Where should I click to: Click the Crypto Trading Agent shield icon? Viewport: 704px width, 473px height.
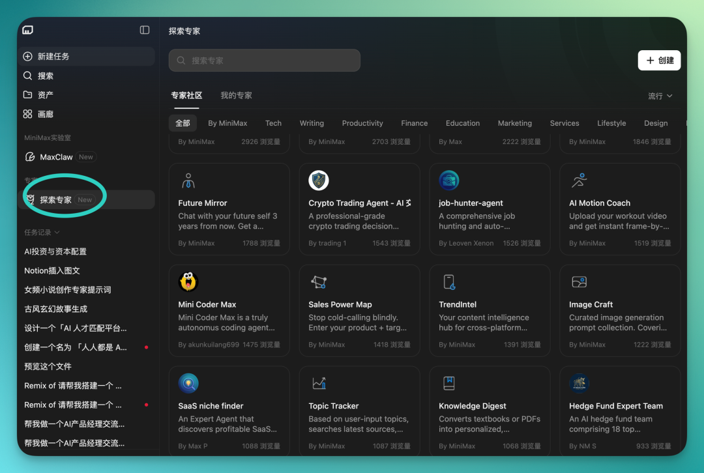click(319, 180)
